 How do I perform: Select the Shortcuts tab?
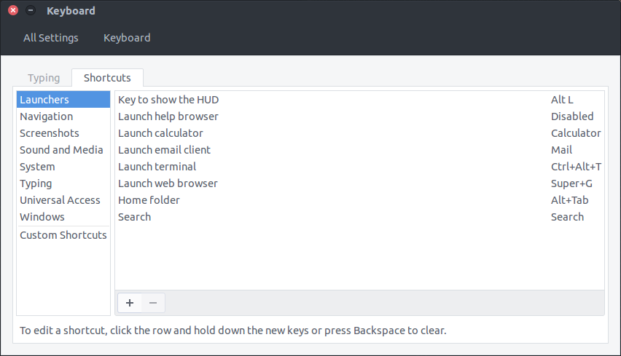coord(107,78)
